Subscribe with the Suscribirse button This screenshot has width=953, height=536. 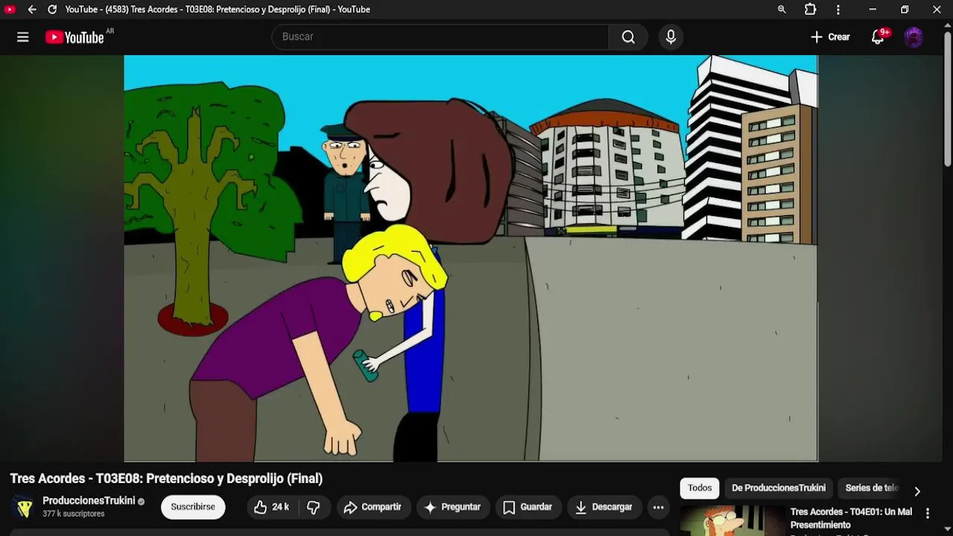[193, 507]
